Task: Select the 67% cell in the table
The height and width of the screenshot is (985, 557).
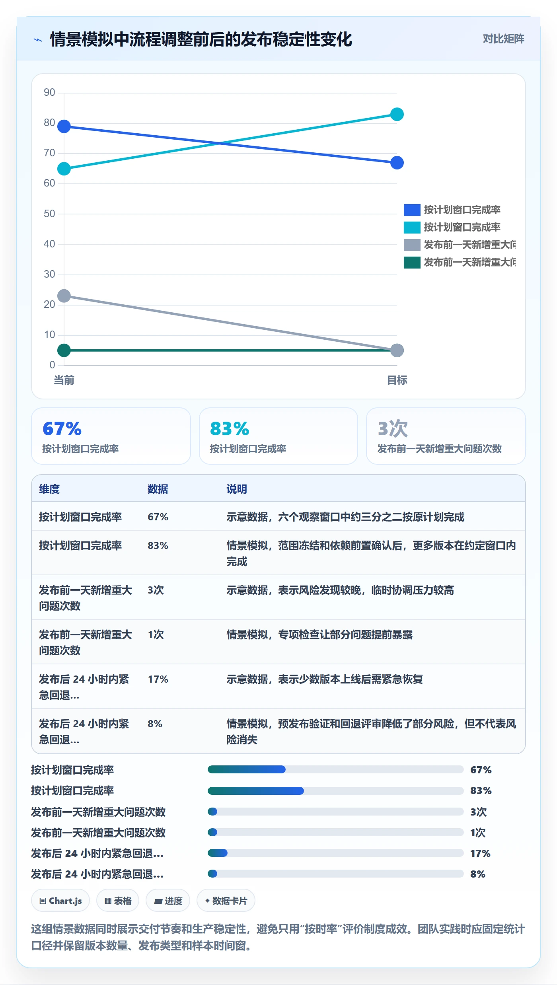Action: point(158,517)
